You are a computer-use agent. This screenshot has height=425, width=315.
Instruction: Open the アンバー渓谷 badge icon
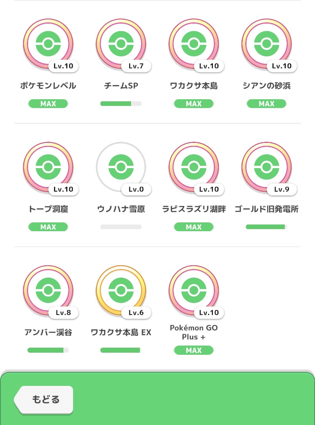48,290
